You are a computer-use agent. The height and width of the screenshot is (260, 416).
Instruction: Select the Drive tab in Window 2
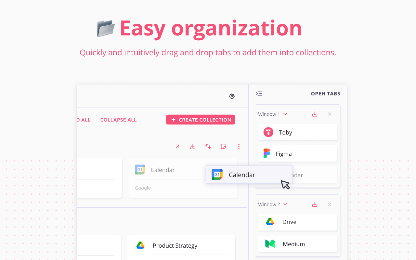point(297,222)
